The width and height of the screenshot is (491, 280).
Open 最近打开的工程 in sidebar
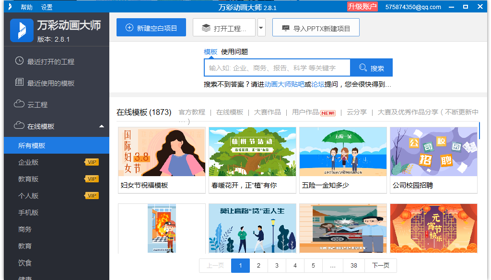click(50, 62)
